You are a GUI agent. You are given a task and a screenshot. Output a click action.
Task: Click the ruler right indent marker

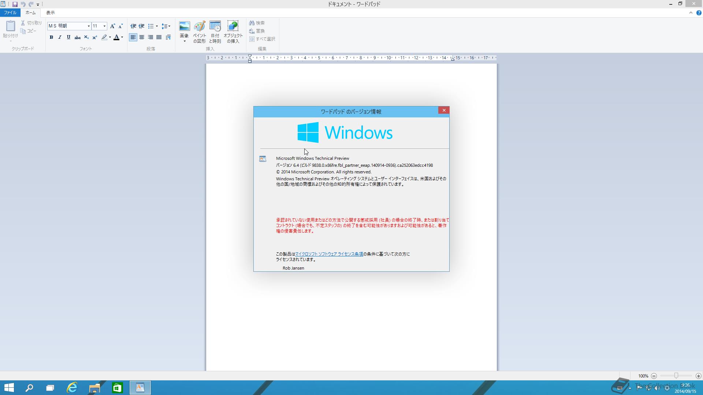(453, 59)
